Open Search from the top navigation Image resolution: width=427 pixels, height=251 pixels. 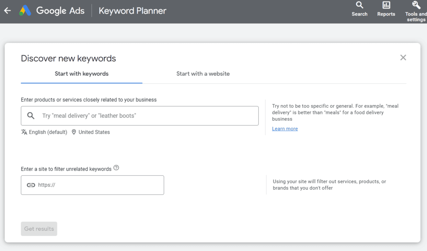360,8
